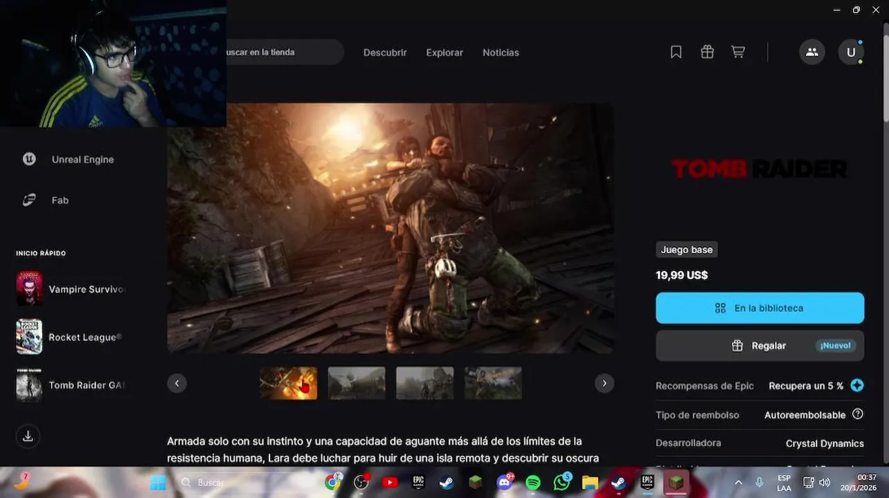The height and width of the screenshot is (498, 889).
Task: Open the ESP LAA language indicator
Action: click(784, 483)
